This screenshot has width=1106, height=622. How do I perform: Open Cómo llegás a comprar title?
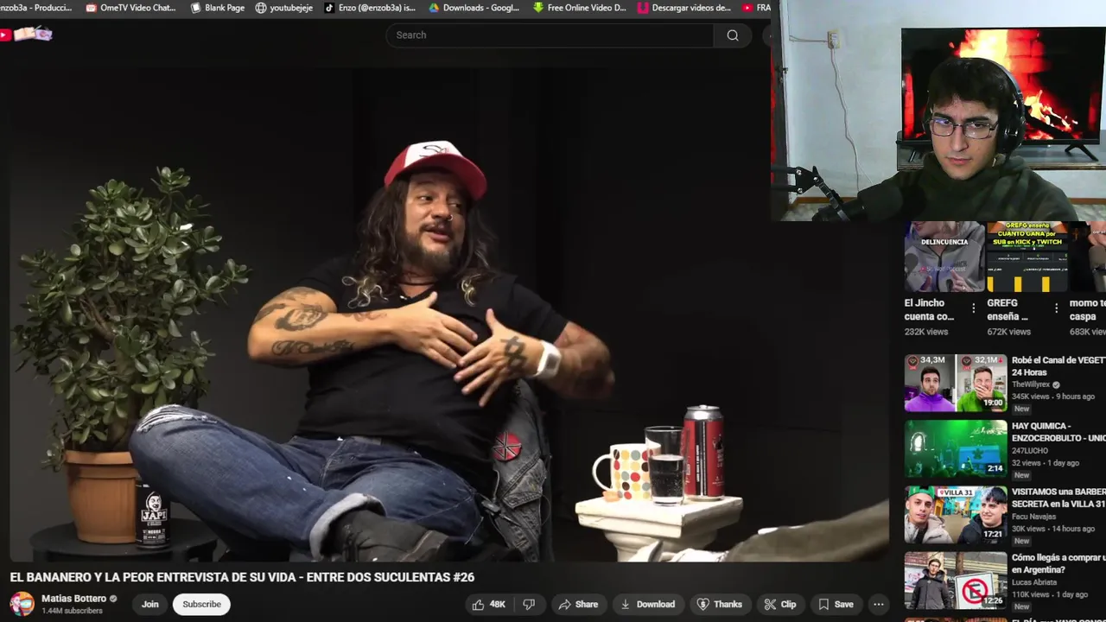coord(1058,563)
